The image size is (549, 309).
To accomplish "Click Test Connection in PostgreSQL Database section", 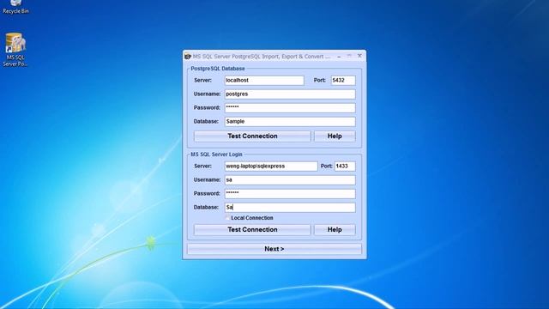I will (252, 136).
